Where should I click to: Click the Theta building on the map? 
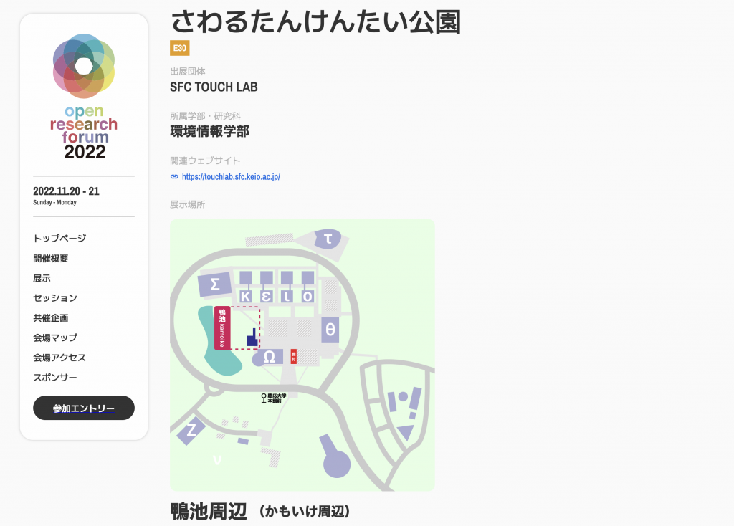coord(330,330)
